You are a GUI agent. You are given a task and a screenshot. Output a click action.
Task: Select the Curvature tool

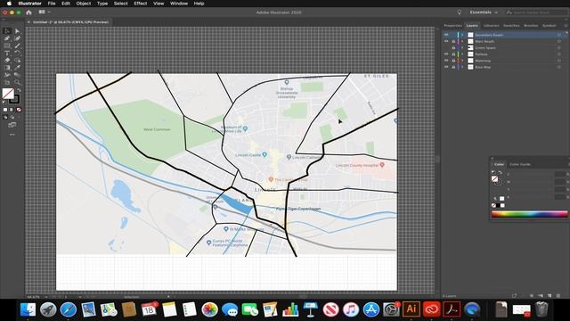tap(17, 38)
